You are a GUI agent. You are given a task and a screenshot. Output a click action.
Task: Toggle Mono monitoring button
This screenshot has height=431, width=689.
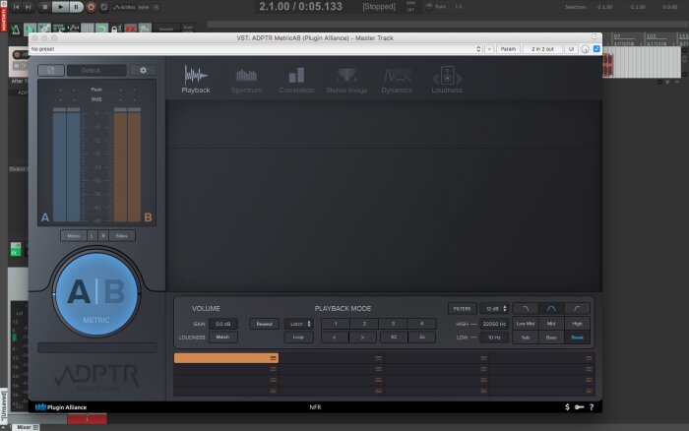pyautogui.click(x=74, y=236)
